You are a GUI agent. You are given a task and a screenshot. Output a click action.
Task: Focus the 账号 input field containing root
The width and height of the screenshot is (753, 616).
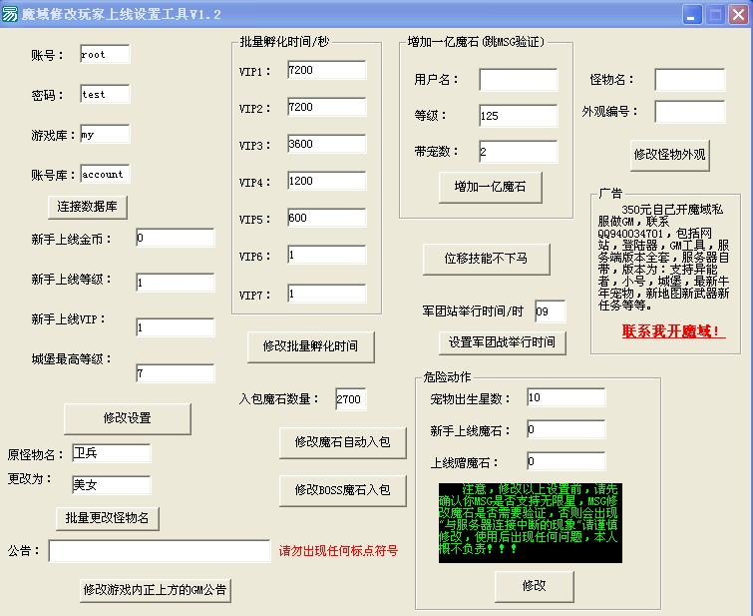105,54
